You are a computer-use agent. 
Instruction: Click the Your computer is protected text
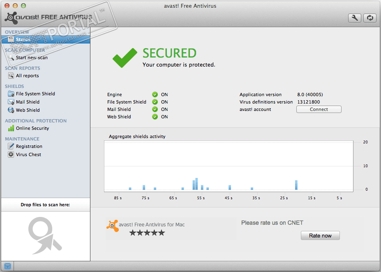[x=179, y=65]
